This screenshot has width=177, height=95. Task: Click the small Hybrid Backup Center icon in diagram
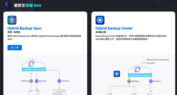(x=117, y=74)
